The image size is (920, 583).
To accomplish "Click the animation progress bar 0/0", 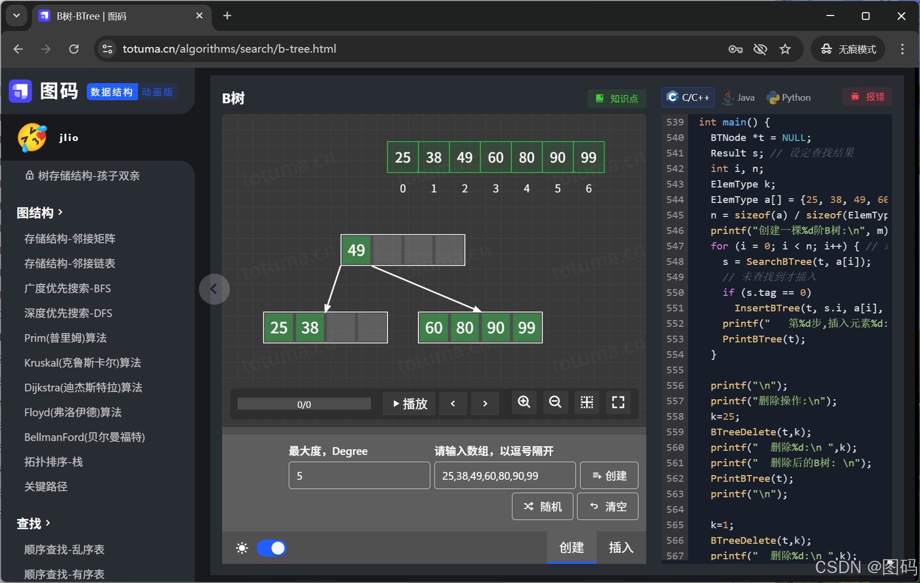I will coord(304,404).
